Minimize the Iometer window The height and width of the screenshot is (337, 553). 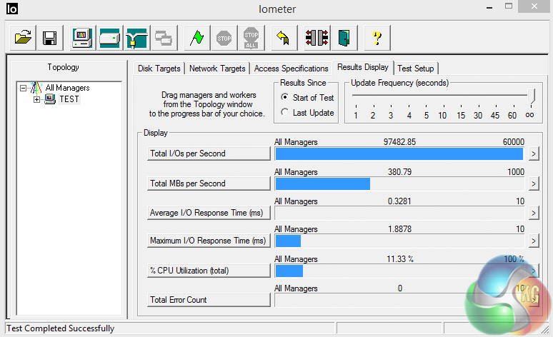[x=489, y=8]
